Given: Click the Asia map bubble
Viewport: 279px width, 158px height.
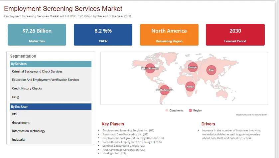Looking at the screenshot, I should coord(211,70).
